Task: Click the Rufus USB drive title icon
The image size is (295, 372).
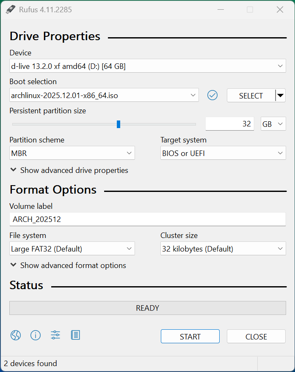Action: 11,9
